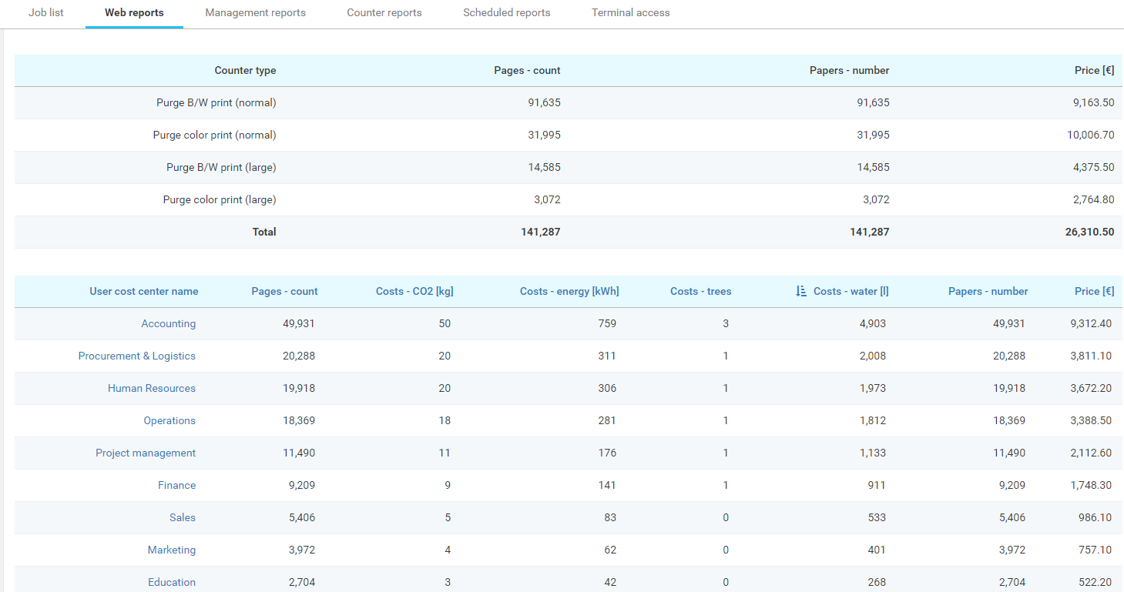Click the sort icon beside Costs - water
Screen dimensions: 1124x592
[x=800, y=291]
